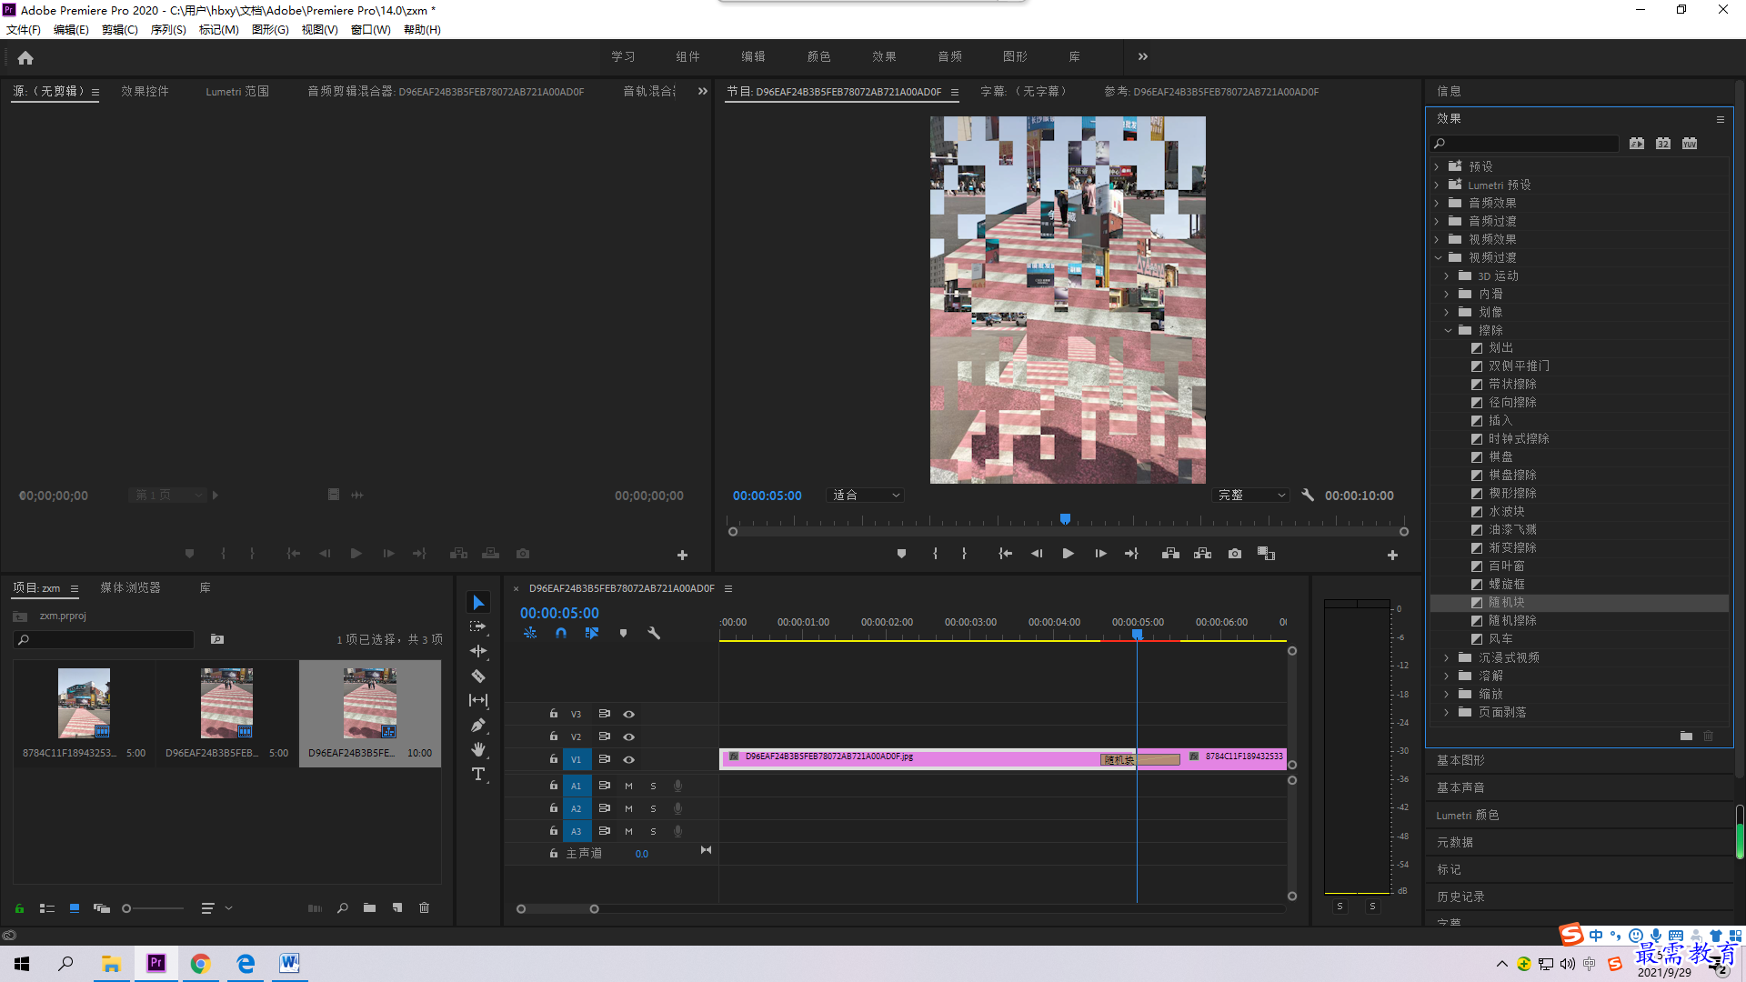Select the Type tool
The width and height of the screenshot is (1746, 982).
[x=478, y=774]
